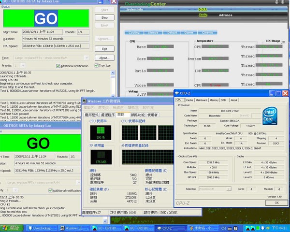This screenshot has width=290, height=232.
Task: Click Duration field reading 4 hours 46 minutes 51 seconds
Action: click(x=48, y=163)
